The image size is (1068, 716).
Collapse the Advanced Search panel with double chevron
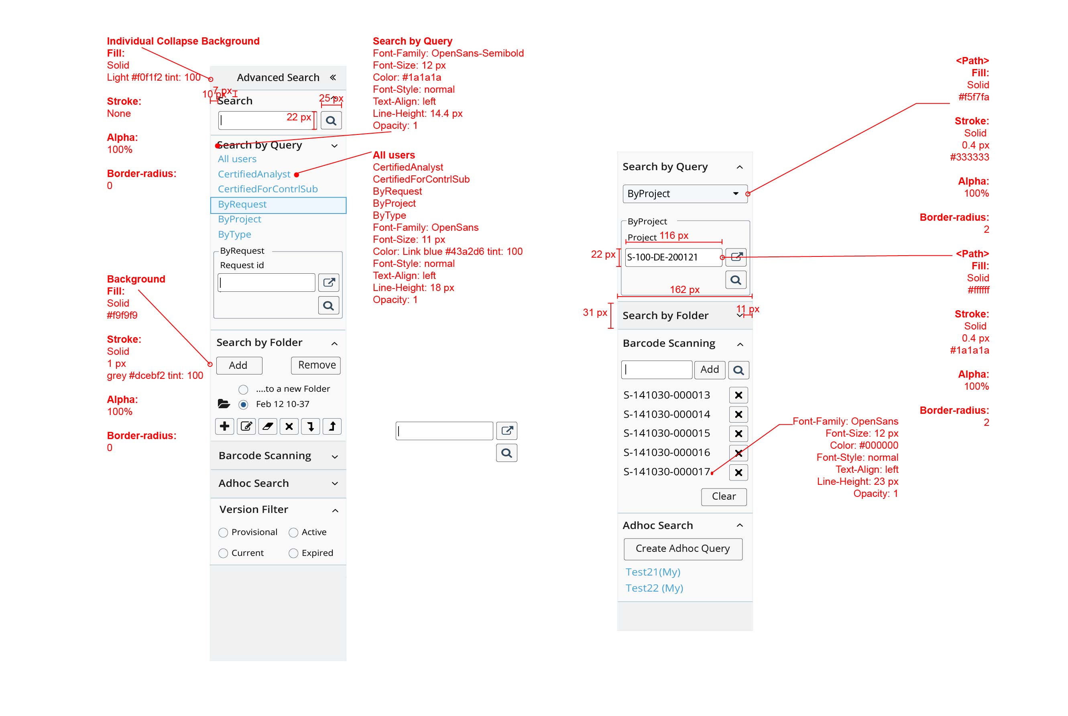coord(333,77)
